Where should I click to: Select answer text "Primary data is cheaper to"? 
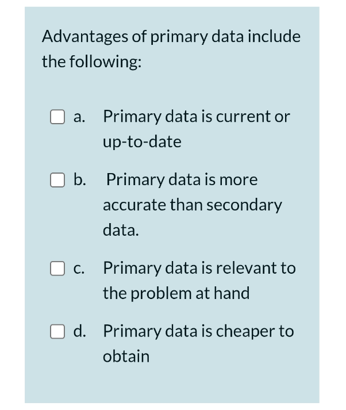coord(199,331)
